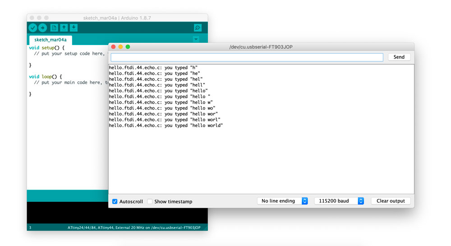Image resolution: width=451 pixels, height=246 pixels.
Task: Click the Arduino 1.8.7 window title bar
Action: [x=117, y=18]
